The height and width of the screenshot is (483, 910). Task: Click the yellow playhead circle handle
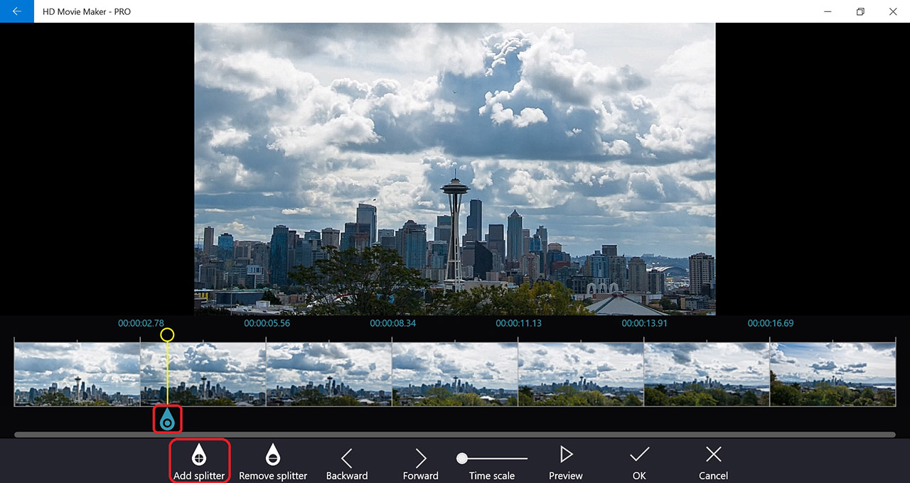pyautogui.click(x=167, y=335)
